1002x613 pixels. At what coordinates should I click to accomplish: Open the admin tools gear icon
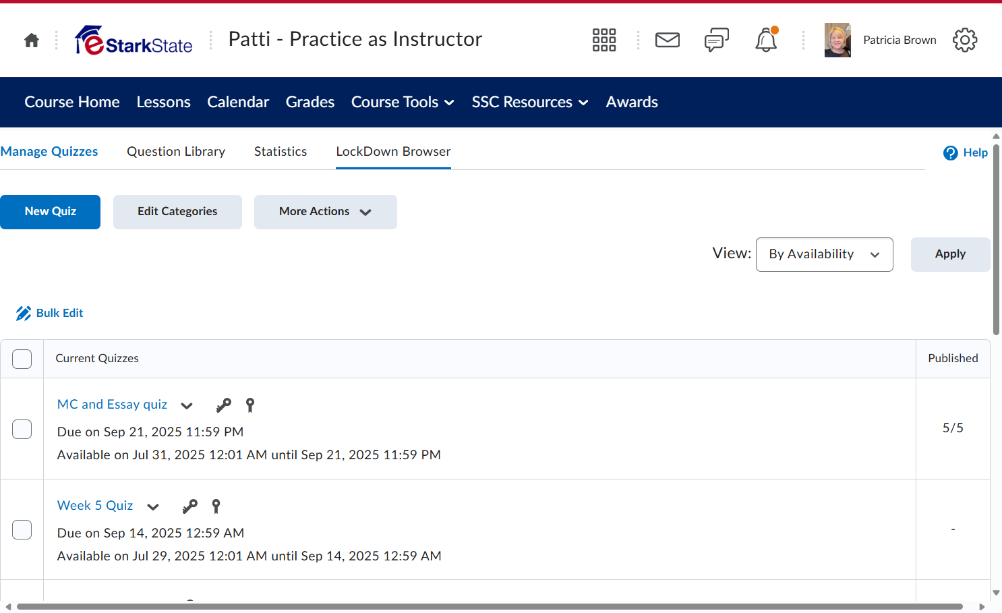pyautogui.click(x=965, y=40)
